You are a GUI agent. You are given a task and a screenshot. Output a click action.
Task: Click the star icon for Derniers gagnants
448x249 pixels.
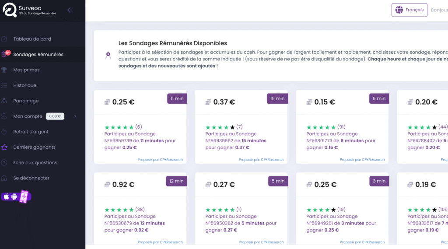(4, 147)
